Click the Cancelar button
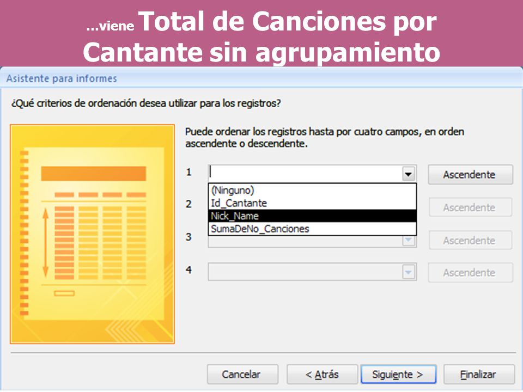 [242, 375]
